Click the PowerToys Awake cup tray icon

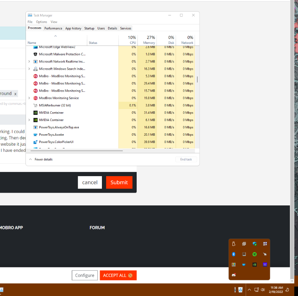[244, 265]
